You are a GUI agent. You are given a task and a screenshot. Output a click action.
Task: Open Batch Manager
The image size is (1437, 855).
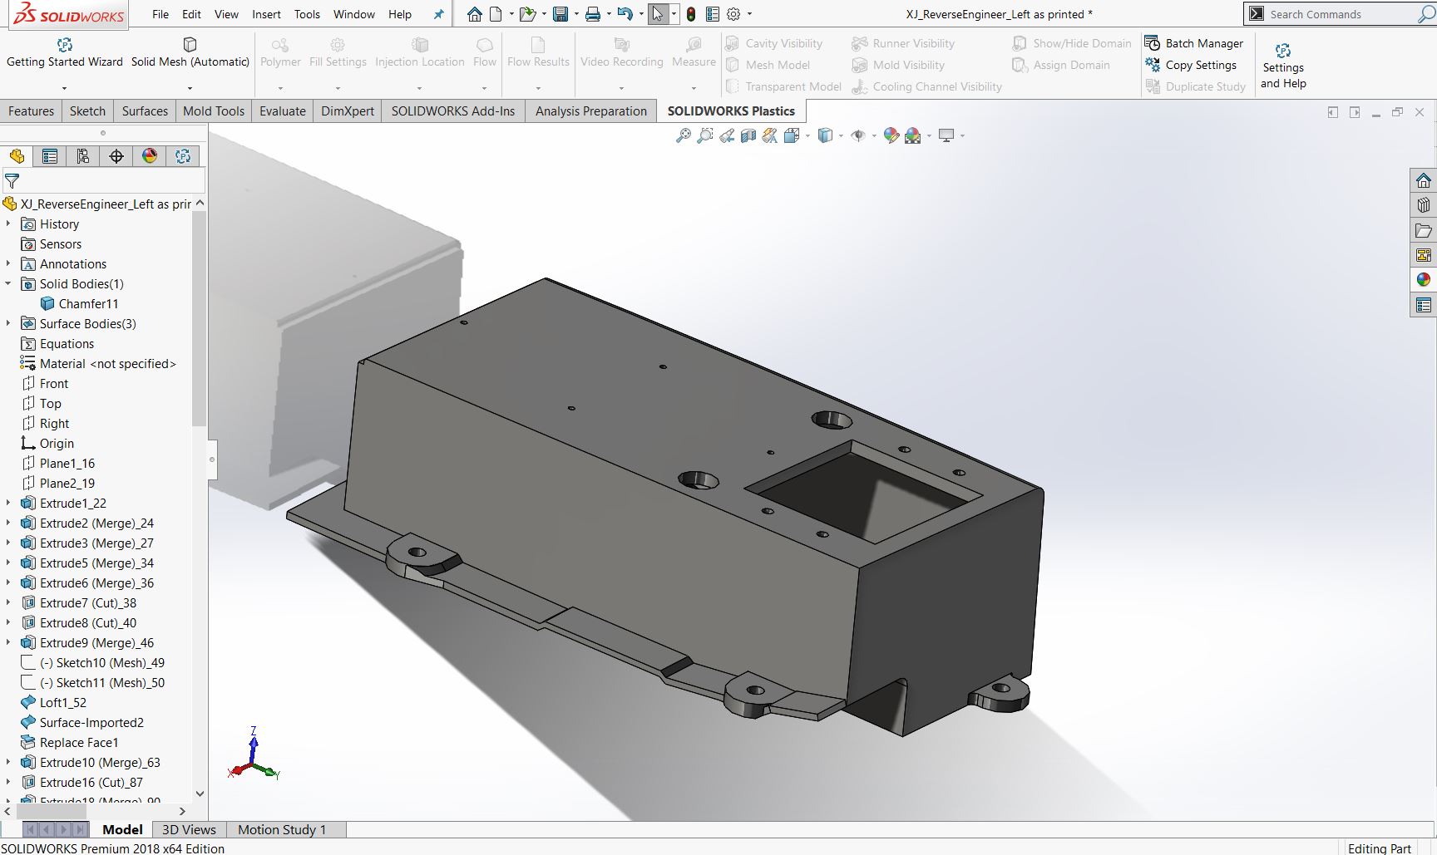coord(1194,43)
